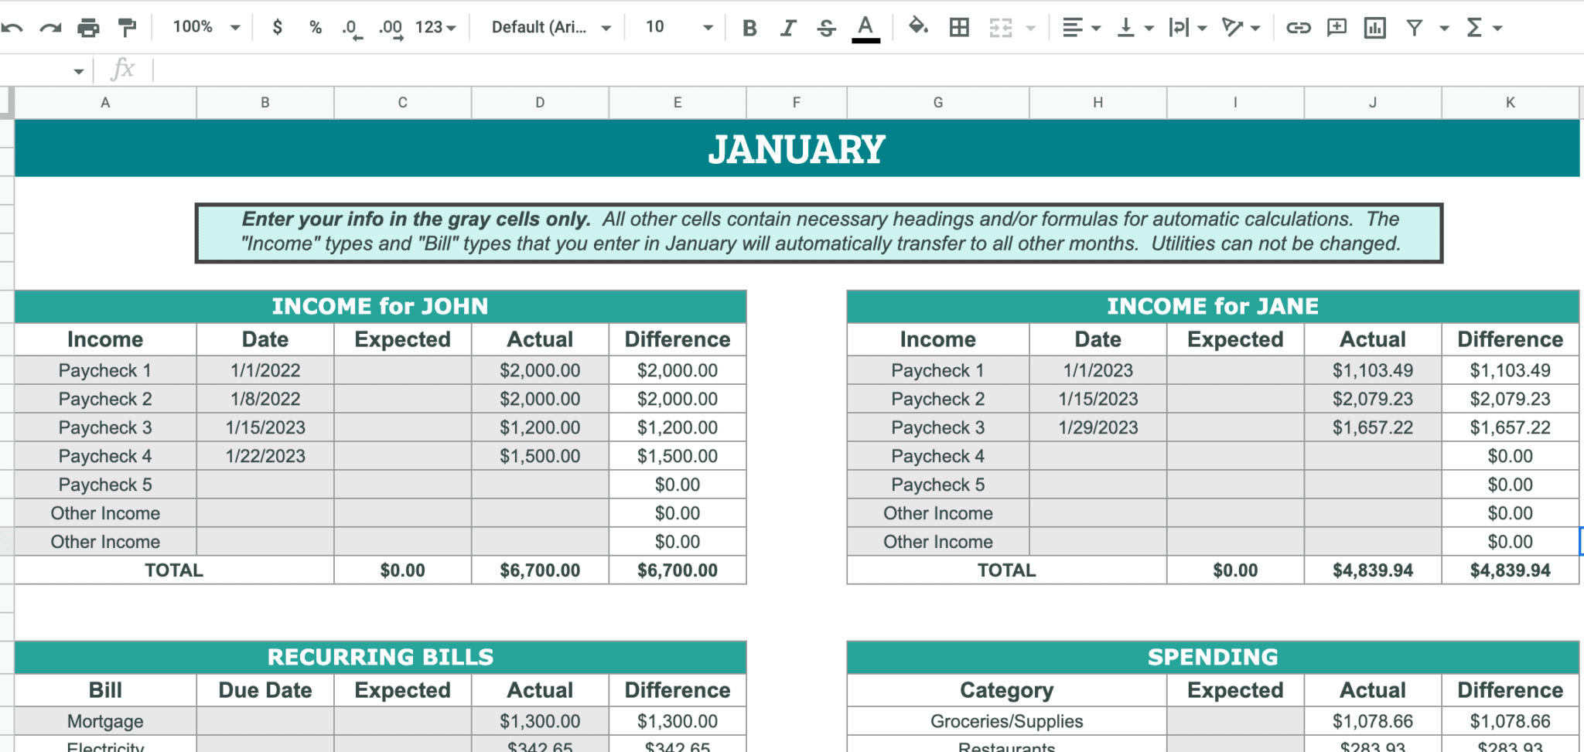Select column A header

pos(105,103)
